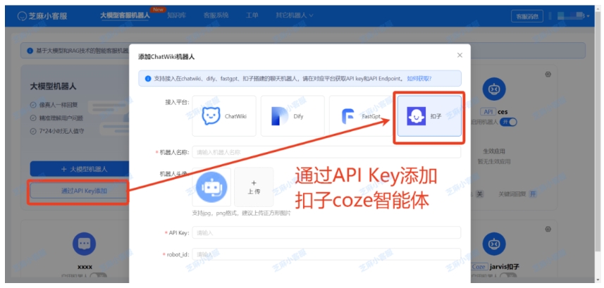Click the 上传 avatar upload box
Viewport: 604px width, 288px height.
click(254, 187)
